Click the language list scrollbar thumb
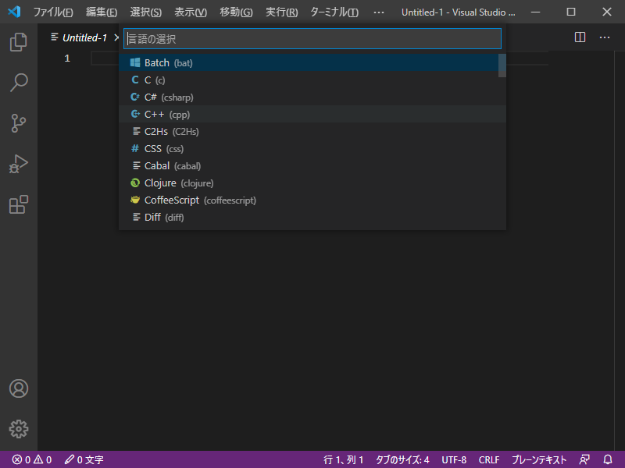625x468 pixels. [502, 66]
